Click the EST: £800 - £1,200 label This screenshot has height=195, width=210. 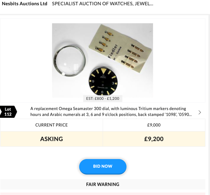pos(103,99)
